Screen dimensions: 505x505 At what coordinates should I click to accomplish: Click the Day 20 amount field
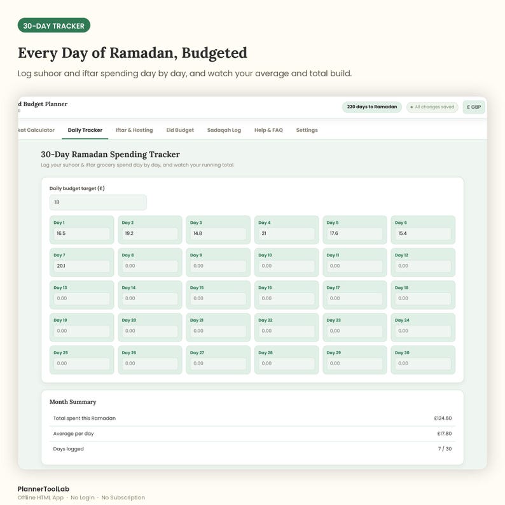click(150, 331)
